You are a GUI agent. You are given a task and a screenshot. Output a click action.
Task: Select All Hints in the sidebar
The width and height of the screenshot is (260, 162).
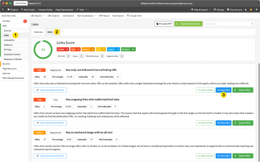(x=6, y=21)
